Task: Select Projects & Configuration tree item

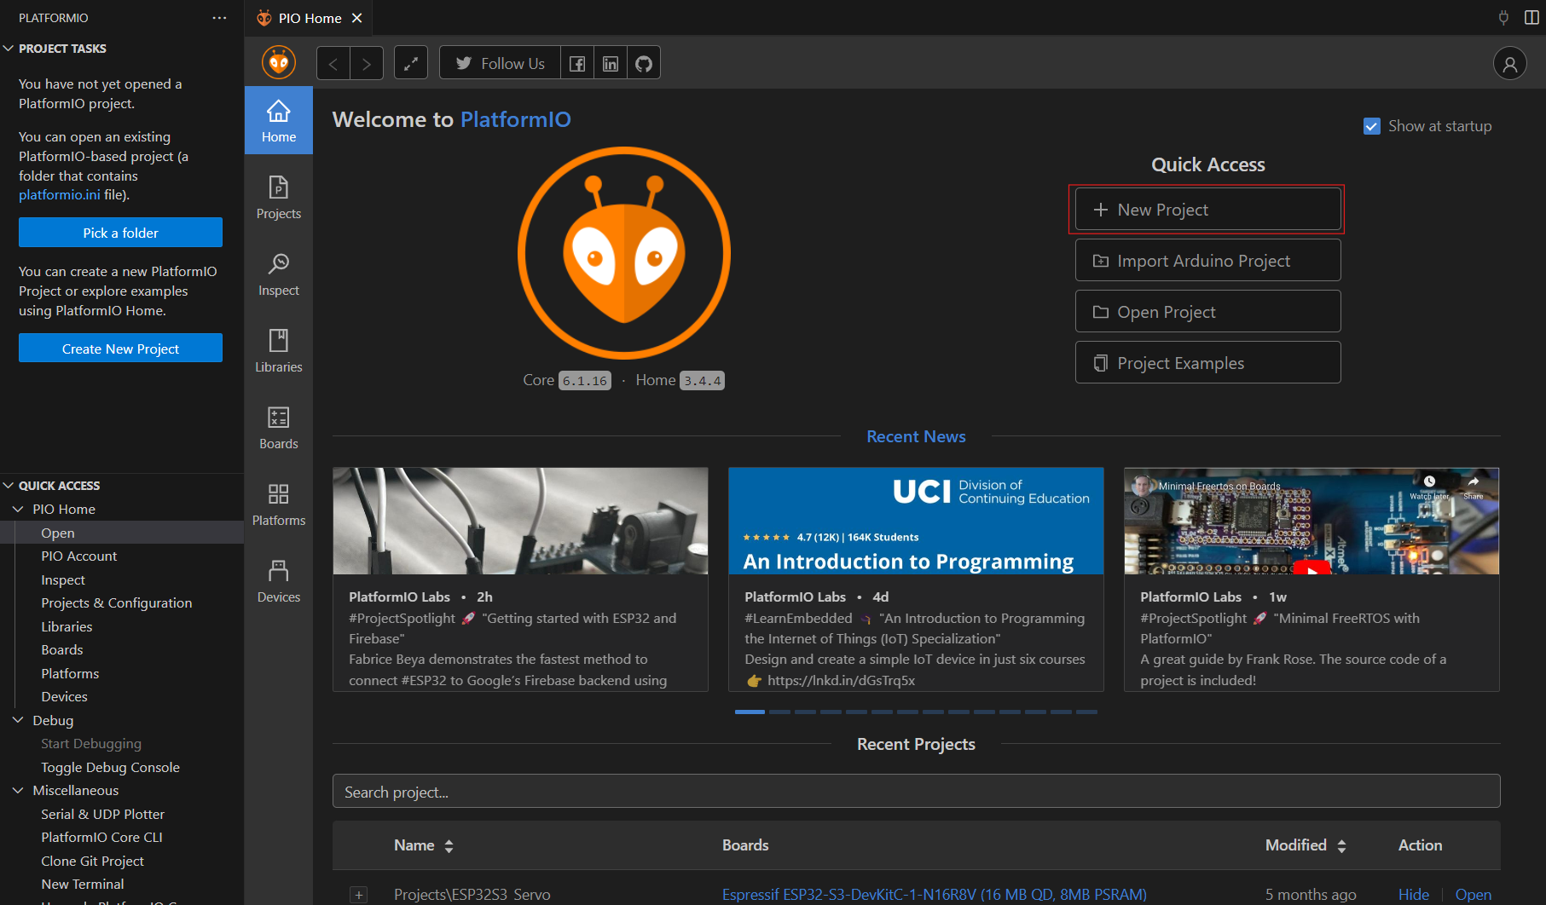Action: 122,602
